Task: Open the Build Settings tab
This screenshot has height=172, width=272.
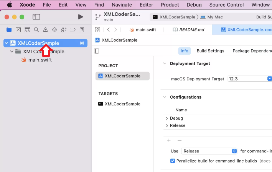Action: click(x=210, y=51)
